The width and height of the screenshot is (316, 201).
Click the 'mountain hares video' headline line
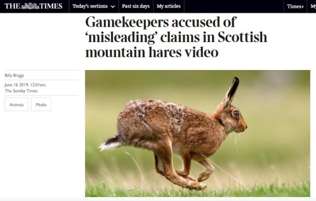(152, 52)
